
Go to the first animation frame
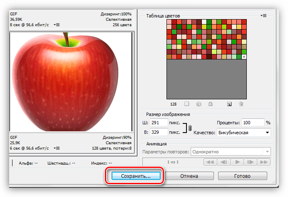[x=210, y=162]
